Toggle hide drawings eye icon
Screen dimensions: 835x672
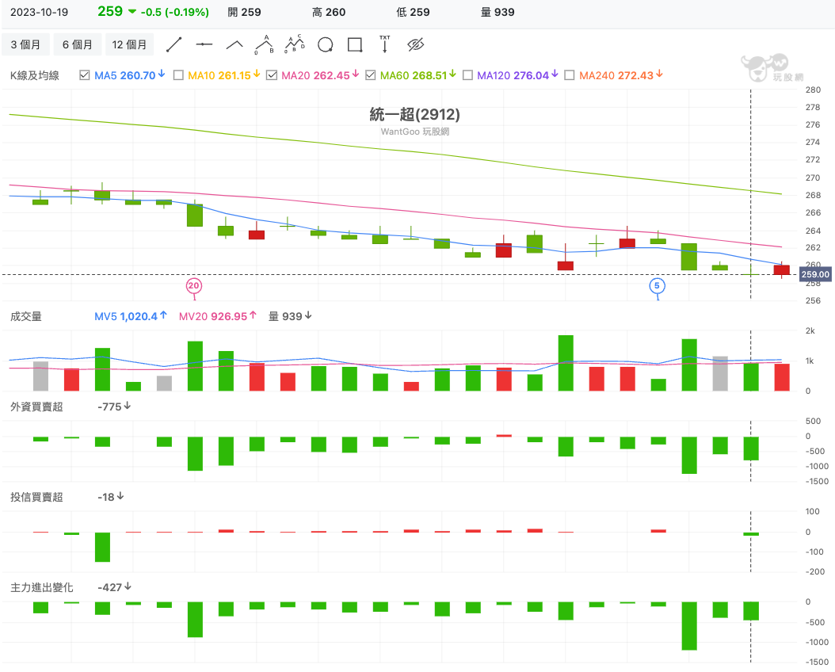(x=416, y=45)
